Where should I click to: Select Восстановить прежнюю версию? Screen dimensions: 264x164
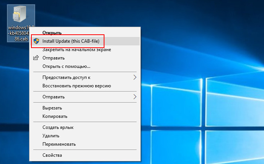(x=86, y=86)
